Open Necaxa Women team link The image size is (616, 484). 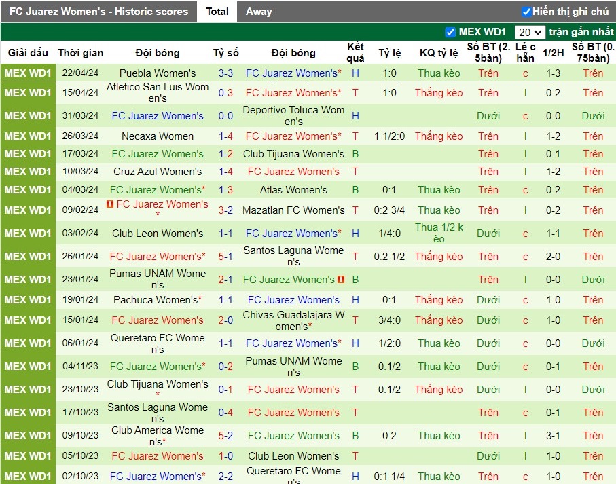point(158,136)
